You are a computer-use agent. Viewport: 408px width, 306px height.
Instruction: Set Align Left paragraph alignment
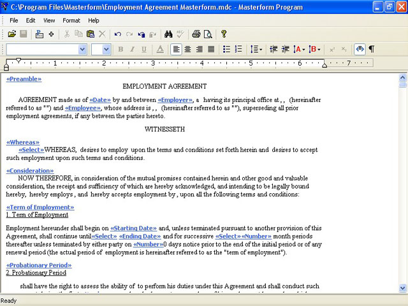click(x=176, y=49)
